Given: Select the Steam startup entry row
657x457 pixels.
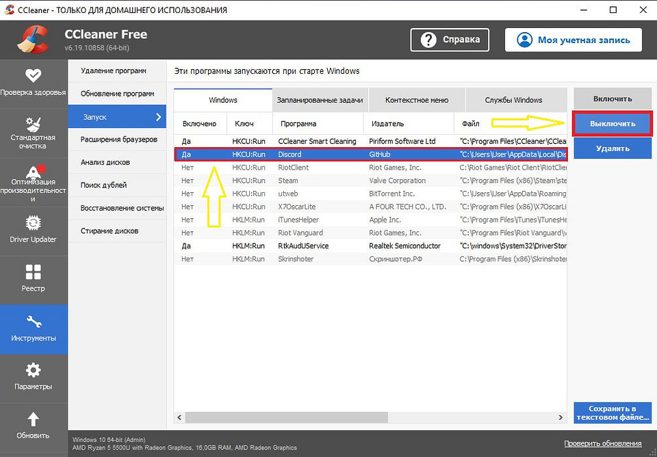Looking at the screenshot, I should pyautogui.click(x=370, y=181).
